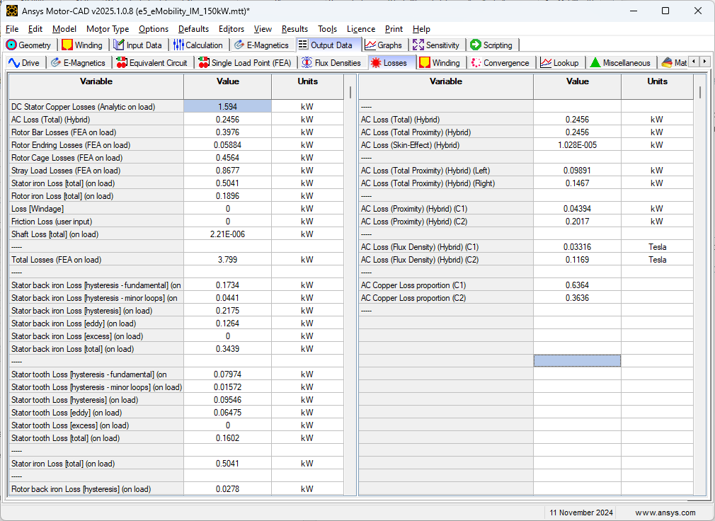Select the highlighted empty cell in right table
The height and width of the screenshot is (521, 715).
(577, 361)
